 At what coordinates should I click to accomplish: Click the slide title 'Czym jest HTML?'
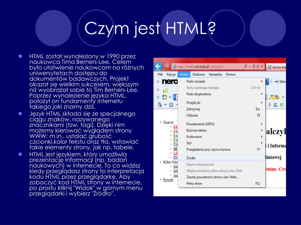pos(150,29)
